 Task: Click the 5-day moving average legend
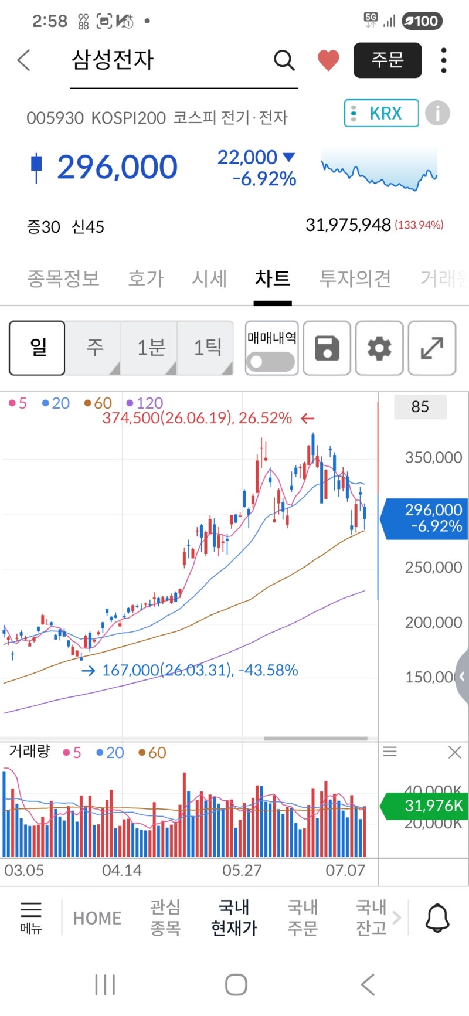click(18, 403)
